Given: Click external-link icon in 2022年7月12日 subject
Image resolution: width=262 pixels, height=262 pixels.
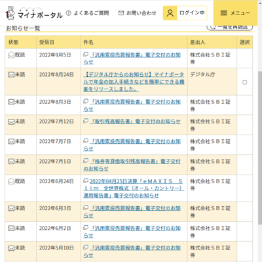Looking at the screenshot, I should (86, 121).
